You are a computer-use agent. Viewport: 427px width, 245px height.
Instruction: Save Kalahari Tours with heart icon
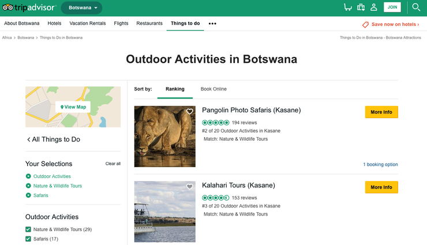pos(189,187)
